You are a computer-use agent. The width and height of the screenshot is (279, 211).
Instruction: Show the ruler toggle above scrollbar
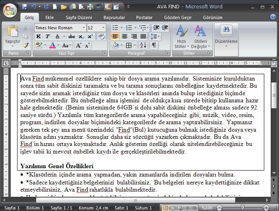click(x=274, y=63)
